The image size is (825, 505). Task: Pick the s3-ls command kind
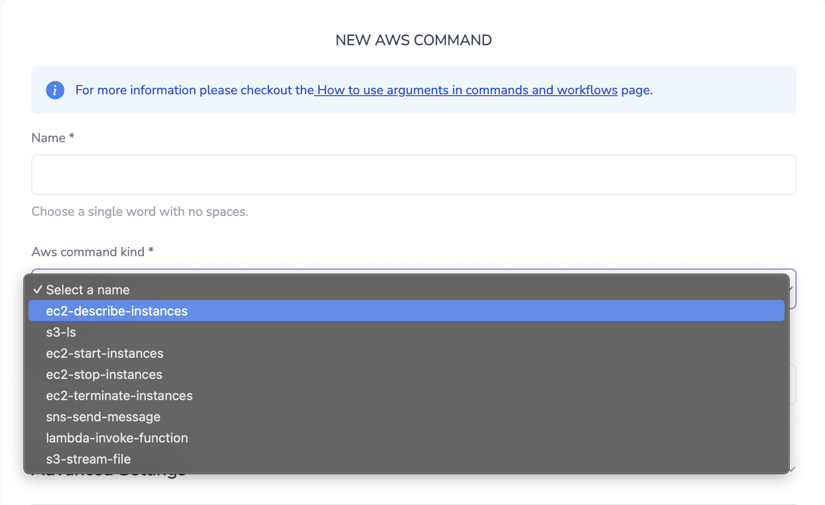tap(407, 332)
